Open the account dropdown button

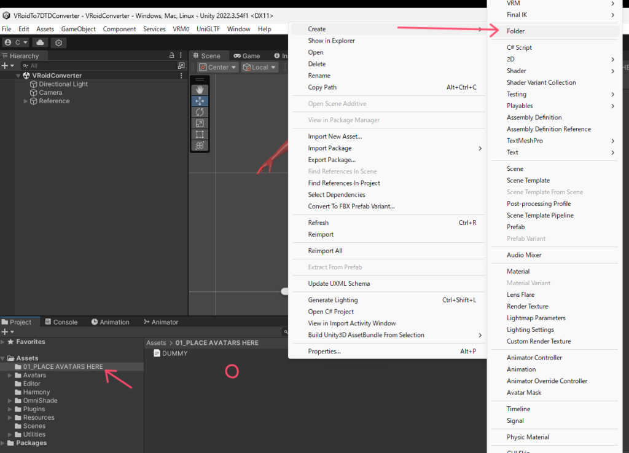pyautogui.click(x=16, y=42)
